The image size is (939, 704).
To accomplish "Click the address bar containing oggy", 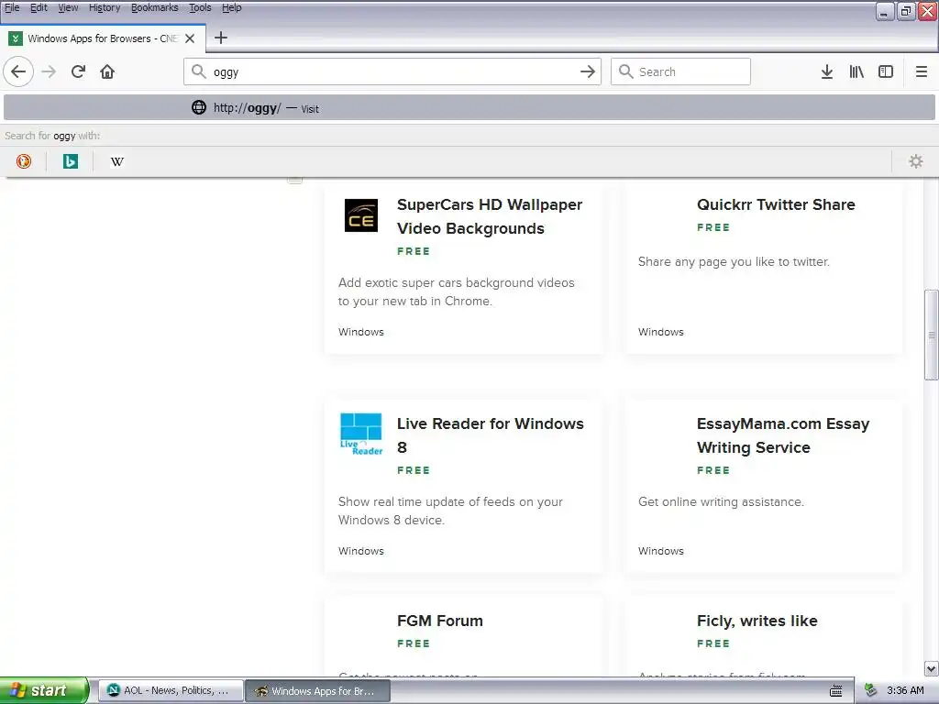I will (x=392, y=71).
